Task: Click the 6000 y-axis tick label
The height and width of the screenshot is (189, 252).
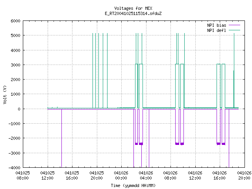Action: click(16, 21)
